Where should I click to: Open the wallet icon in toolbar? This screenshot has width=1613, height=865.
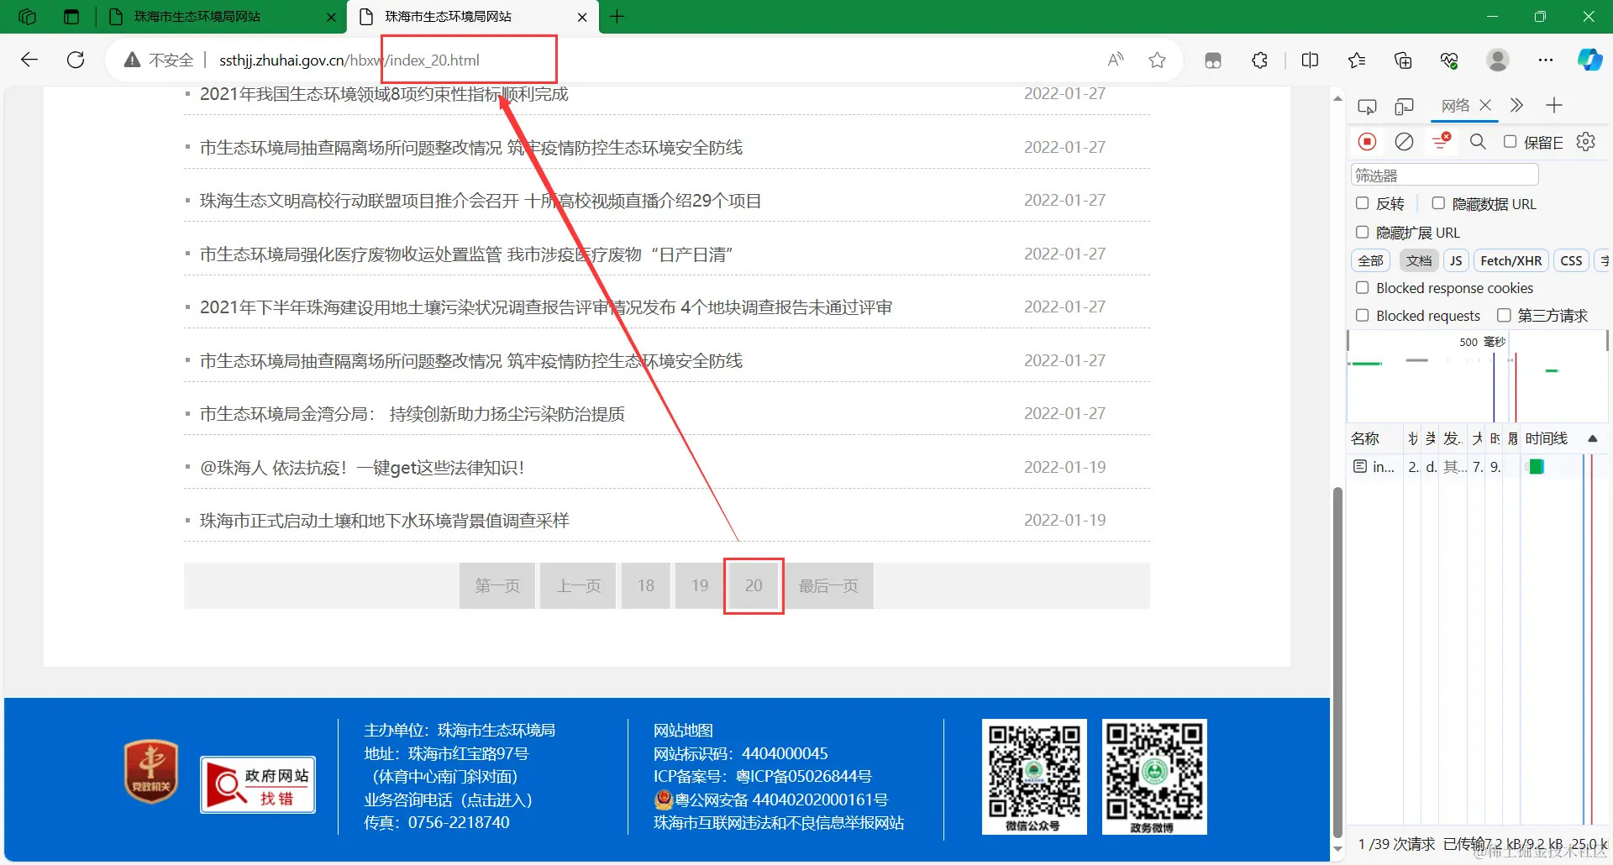pyautogui.click(x=1213, y=60)
